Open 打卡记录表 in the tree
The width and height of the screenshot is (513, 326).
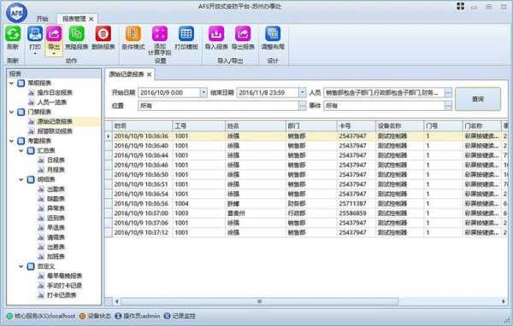click(62, 295)
